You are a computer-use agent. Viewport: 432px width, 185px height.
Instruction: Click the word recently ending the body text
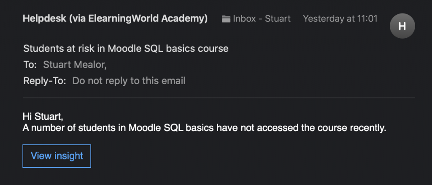368,128
